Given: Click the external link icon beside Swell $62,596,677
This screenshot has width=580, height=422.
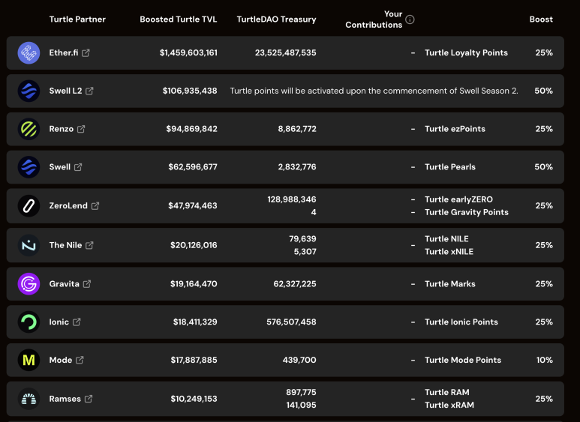Looking at the screenshot, I should (x=78, y=167).
